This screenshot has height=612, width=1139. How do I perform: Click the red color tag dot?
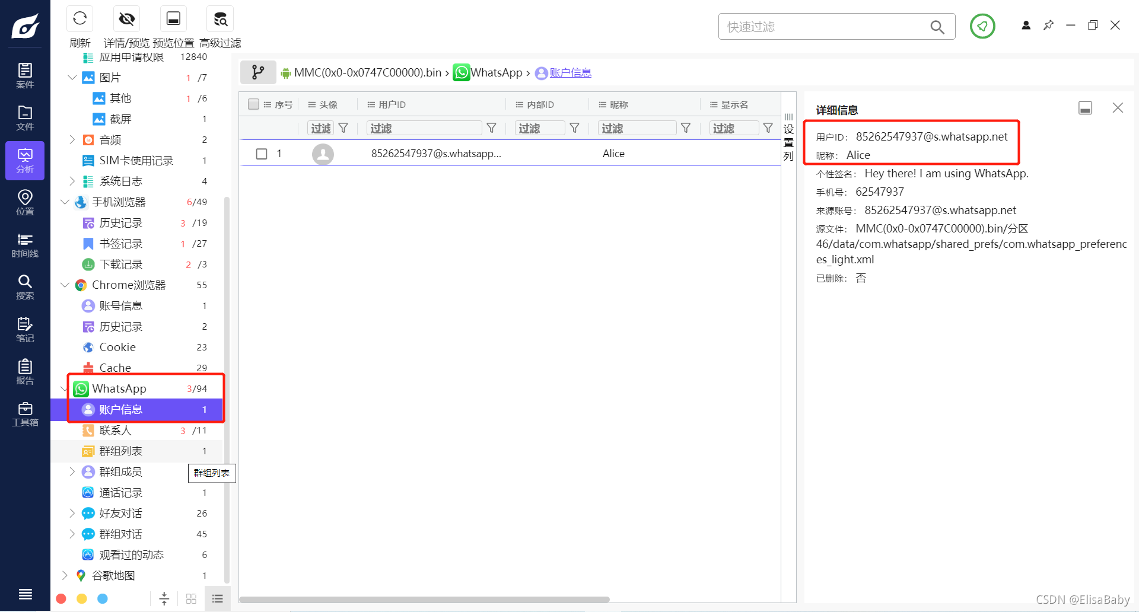tap(61, 599)
